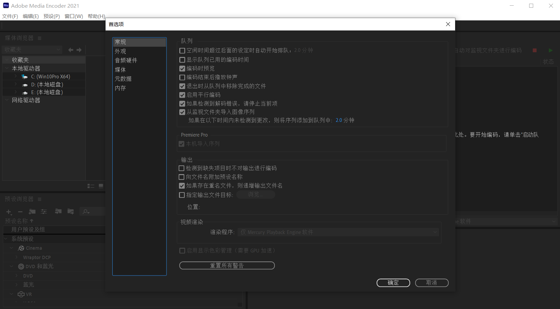This screenshot has width=560, height=309.
Task: Create a new preset with the plus icon
Action: coord(9,212)
